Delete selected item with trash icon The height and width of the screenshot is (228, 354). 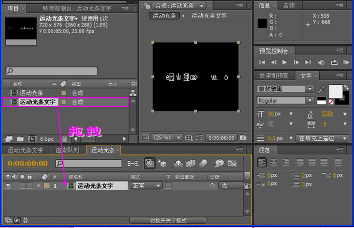point(64,138)
